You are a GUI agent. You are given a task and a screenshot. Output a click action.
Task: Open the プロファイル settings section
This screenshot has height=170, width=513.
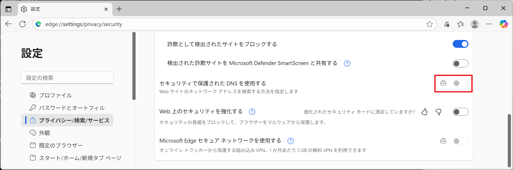[x=67, y=95]
